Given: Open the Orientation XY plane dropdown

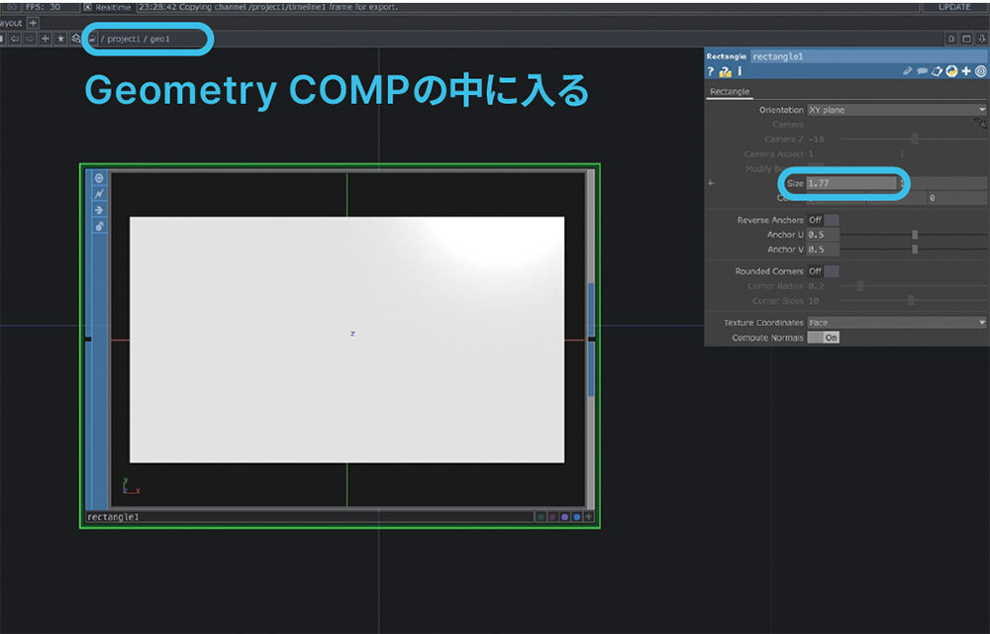Looking at the screenshot, I should pos(896,110).
